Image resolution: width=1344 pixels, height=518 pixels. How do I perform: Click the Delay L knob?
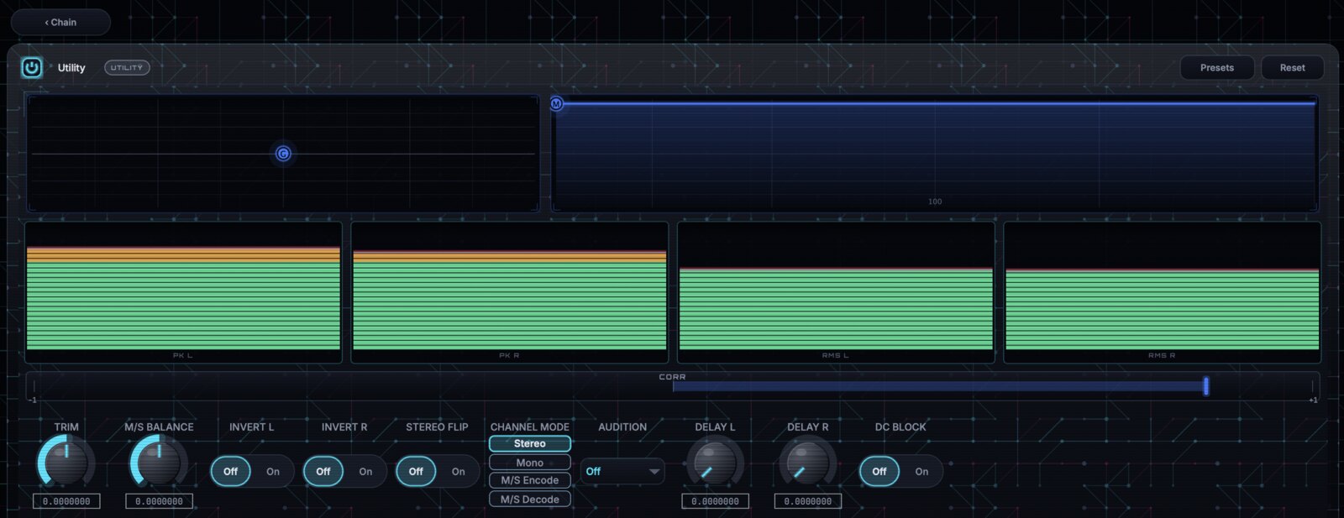715,463
